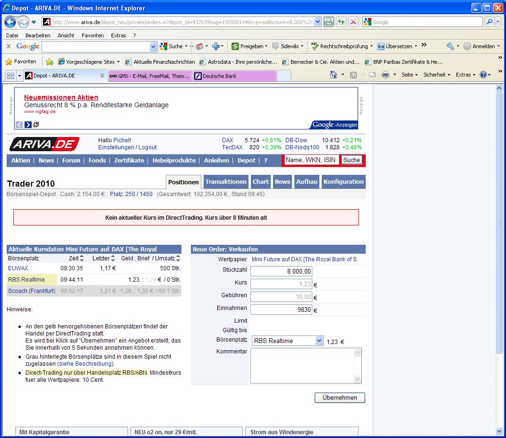Open the Bearbeiten menu
This screenshot has height=438, width=506.
[38, 35]
